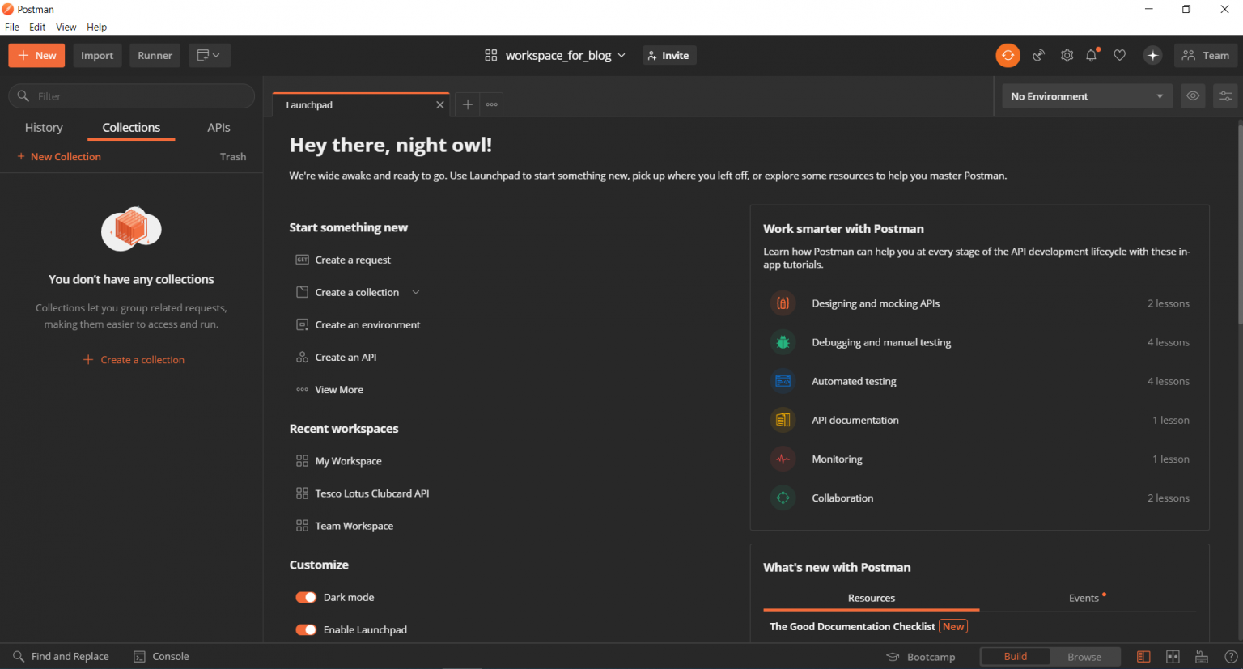Click the Collaboration icon
Image resolution: width=1243 pixels, height=669 pixels.
pos(783,498)
